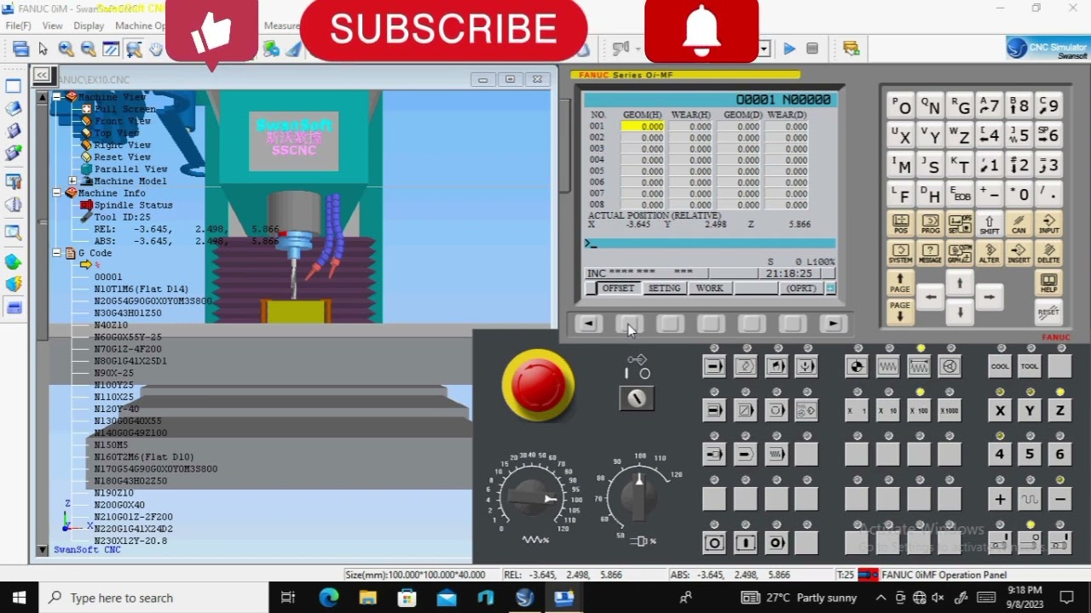Image resolution: width=1091 pixels, height=613 pixels.
Task: Click the CAN cancel key
Action: 1019,224
